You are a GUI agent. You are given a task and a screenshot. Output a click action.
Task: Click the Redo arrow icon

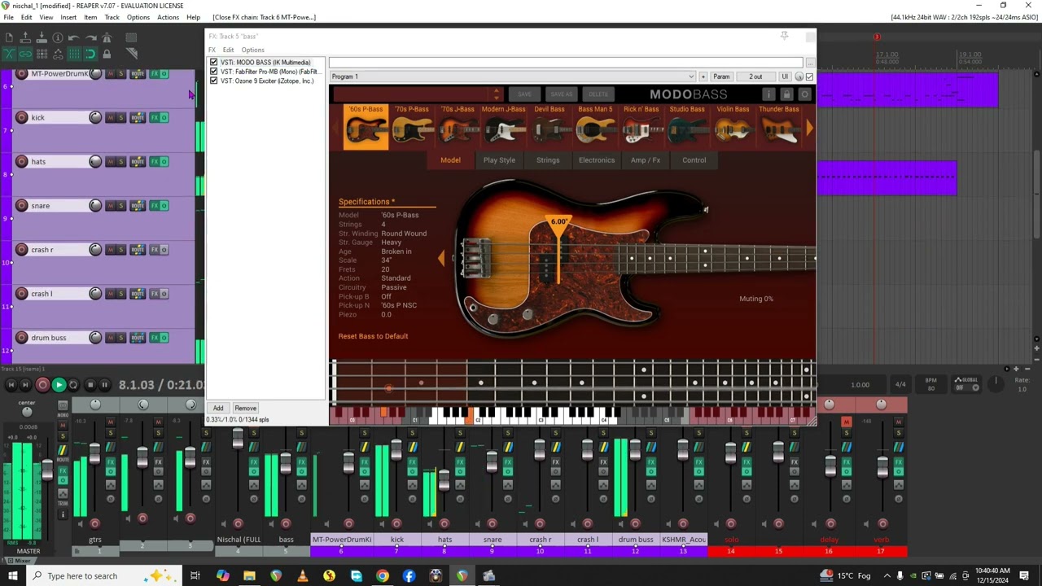point(90,37)
